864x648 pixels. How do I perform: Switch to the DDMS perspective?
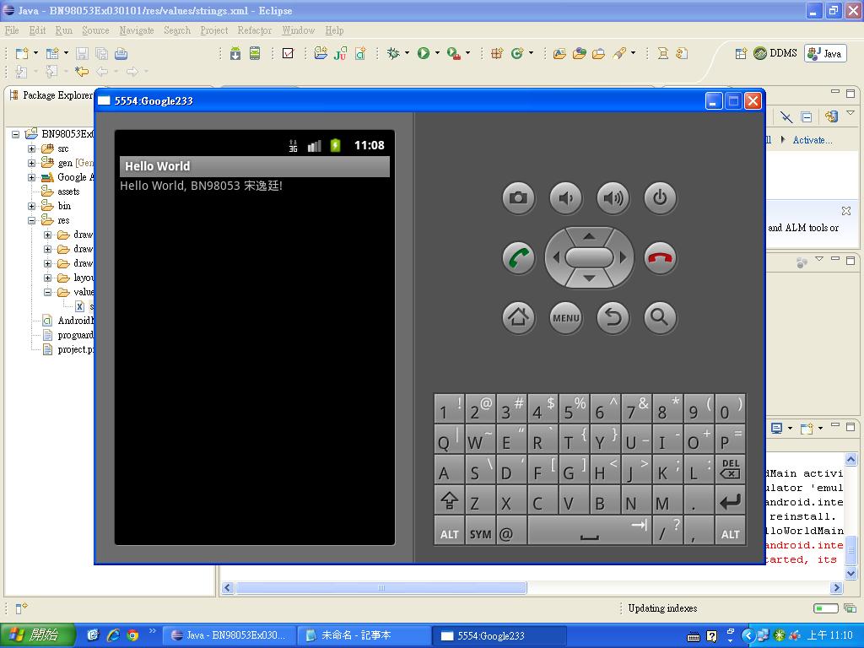pyautogui.click(x=775, y=53)
